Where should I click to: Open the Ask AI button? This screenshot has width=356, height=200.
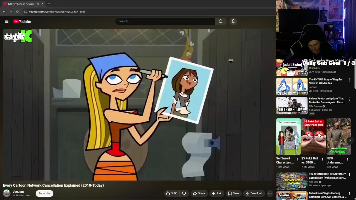[x=216, y=193]
